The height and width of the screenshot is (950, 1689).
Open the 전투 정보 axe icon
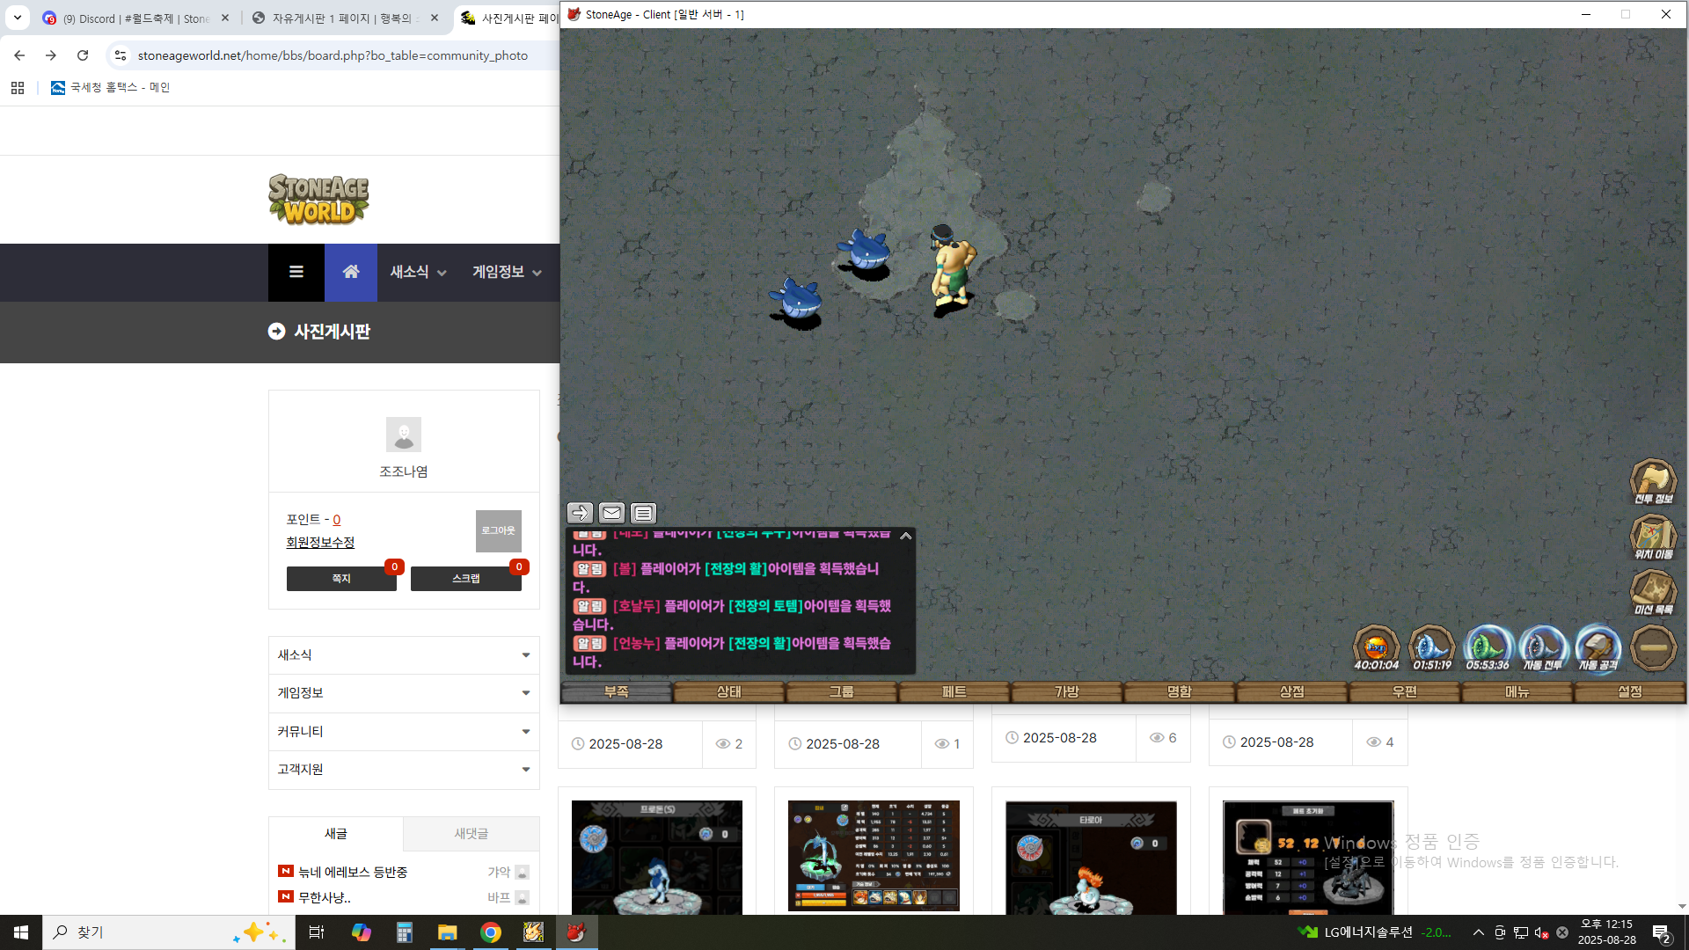pyautogui.click(x=1653, y=480)
